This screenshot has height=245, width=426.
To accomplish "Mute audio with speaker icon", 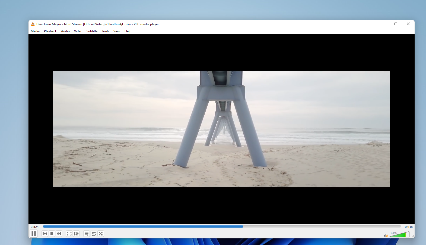I will 386,235.
